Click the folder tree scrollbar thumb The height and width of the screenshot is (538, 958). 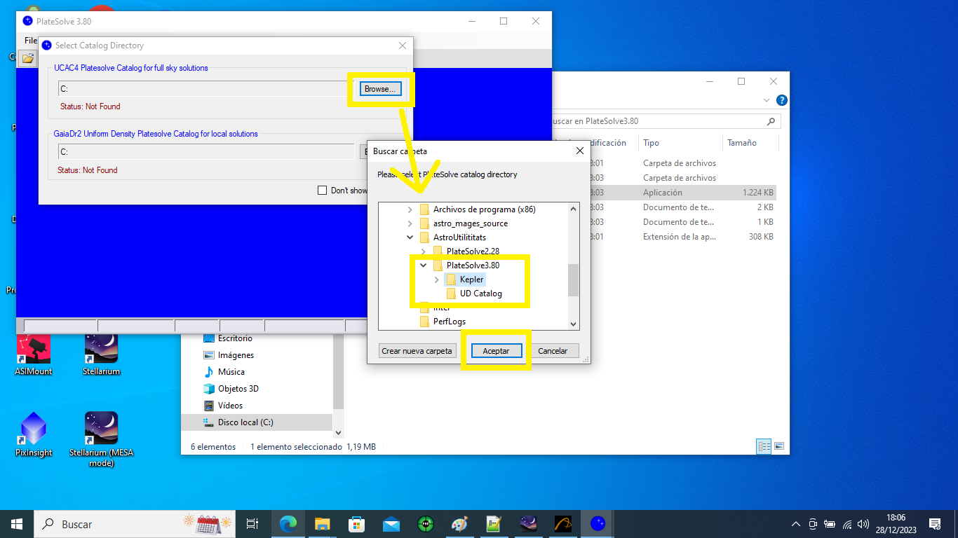point(574,280)
